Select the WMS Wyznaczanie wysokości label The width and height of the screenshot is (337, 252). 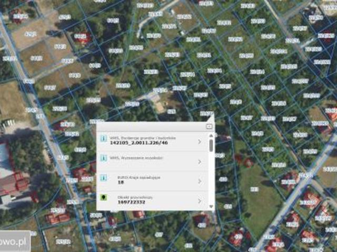tap(136, 158)
